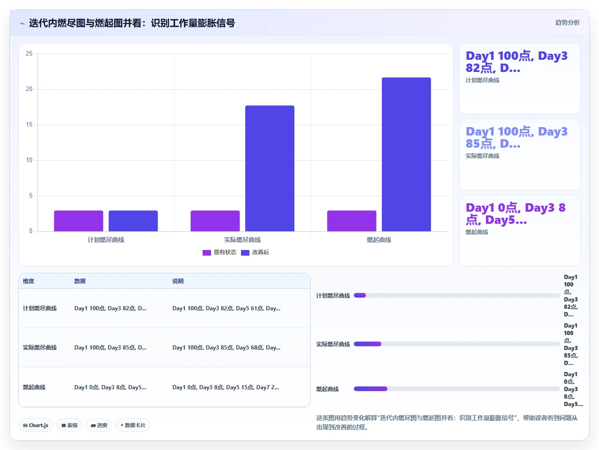The width and height of the screenshot is (599, 450).
Task: Select the 进度 tag chip
Action: (x=99, y=425)
